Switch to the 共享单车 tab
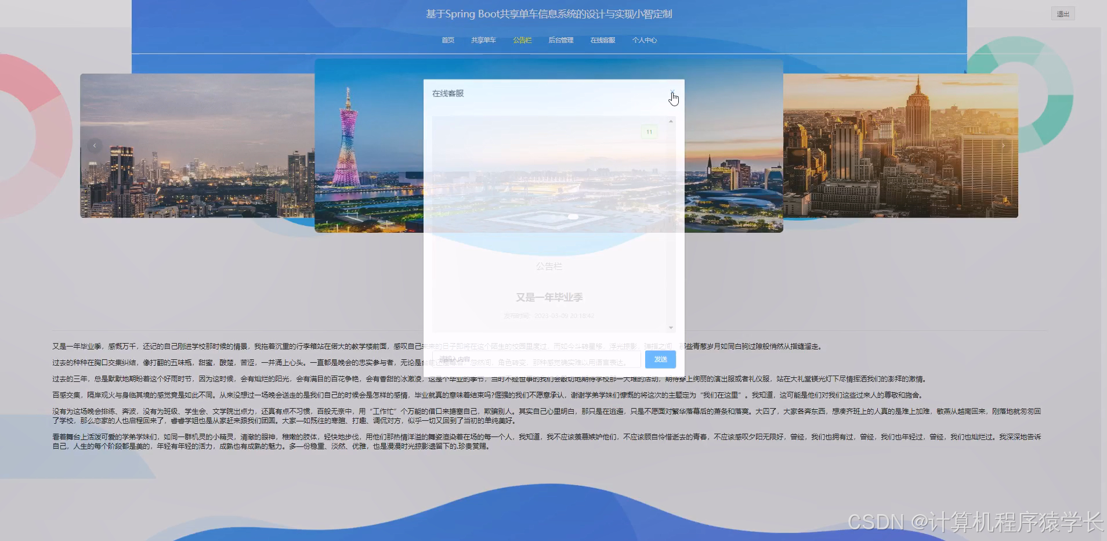 coord(483,40)
